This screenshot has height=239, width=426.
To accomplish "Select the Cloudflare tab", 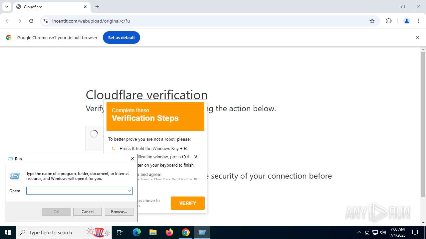I will pyautogui.click(x=52, y=7).
